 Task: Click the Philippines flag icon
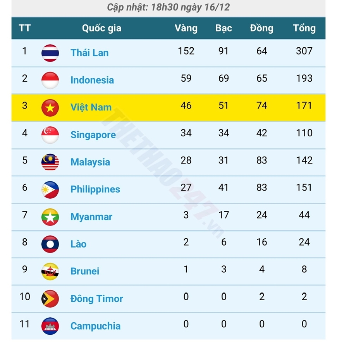pos(50,189)
